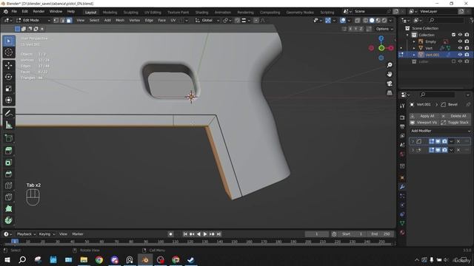Select the Select Box tool
The height and width of the screenshot is (266, 474).
[x=9, y=41]
